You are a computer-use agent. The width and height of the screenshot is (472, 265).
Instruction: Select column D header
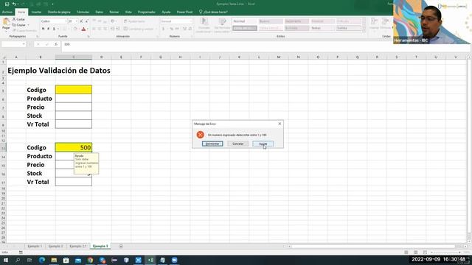pyautogui.click(x=102, y=57)
